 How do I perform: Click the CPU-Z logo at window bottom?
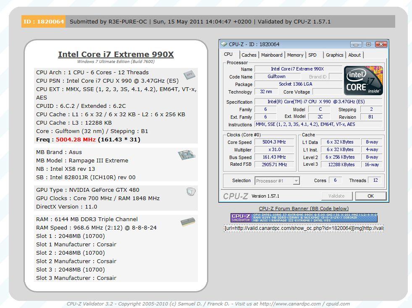coord(236,196)
